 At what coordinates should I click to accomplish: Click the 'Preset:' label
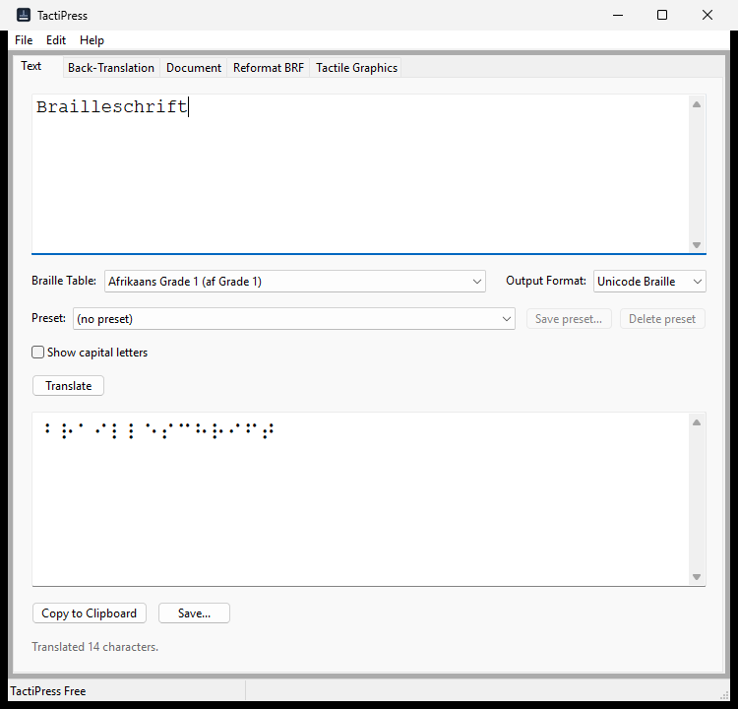48,318
